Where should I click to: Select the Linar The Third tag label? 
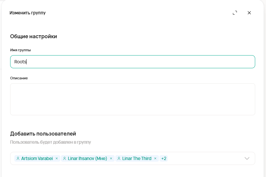[137, 158]
